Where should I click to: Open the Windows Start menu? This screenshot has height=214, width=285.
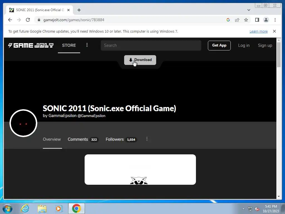pos(8,208)
